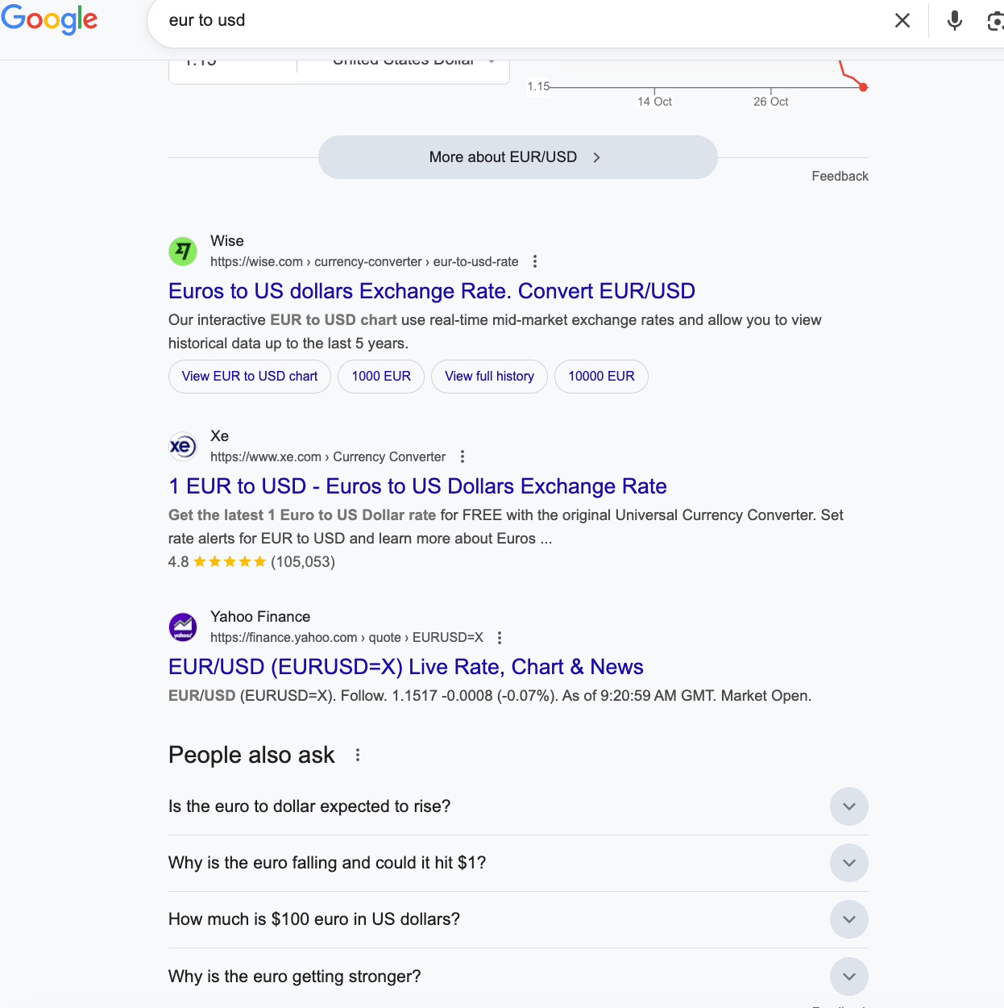1004x1008 pixels.
Task: Click View EUR to USD chart chip
Action: tap(250, 377)
